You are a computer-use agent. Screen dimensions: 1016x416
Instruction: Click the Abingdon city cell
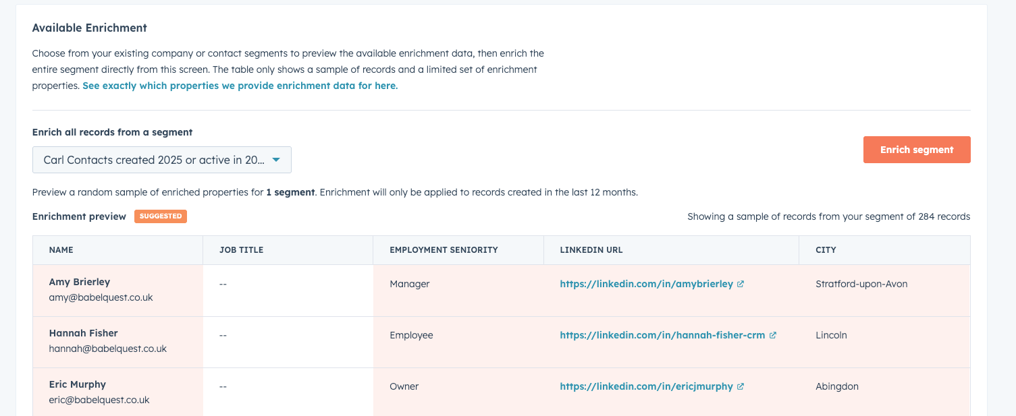point(885,392)
